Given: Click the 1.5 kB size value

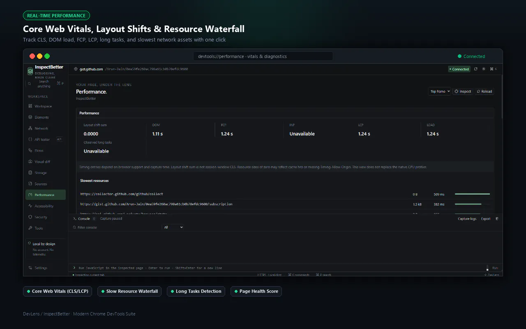Looking at the screenshot, I should click(x=417, y=204).
